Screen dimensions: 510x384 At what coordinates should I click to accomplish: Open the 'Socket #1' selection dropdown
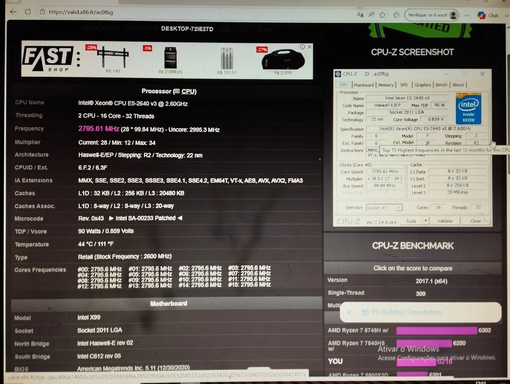click(x=384, y=208)
